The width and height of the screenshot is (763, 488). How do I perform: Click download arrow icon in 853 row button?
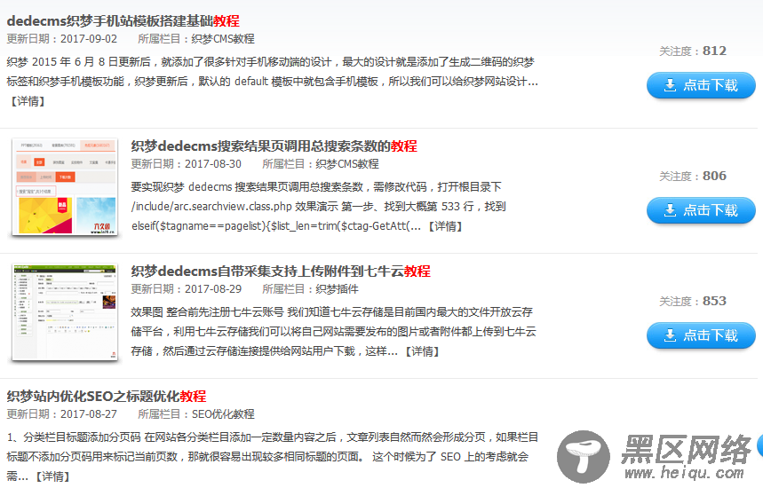click(x=670, y=335)
